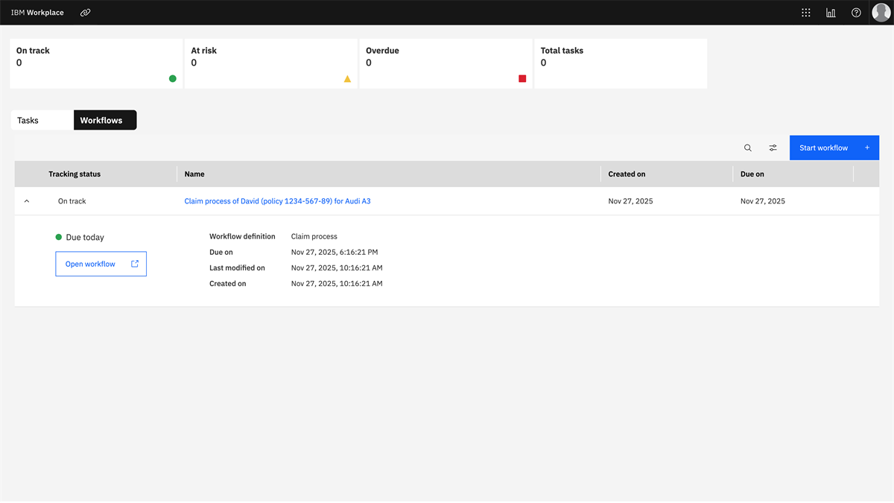
Task: Collapse the Claim process workflow row
Action: coord(27,201)
